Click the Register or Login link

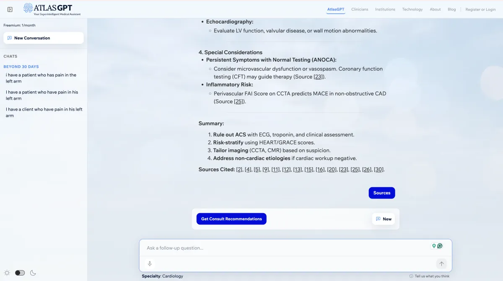(x=480, y=9)
